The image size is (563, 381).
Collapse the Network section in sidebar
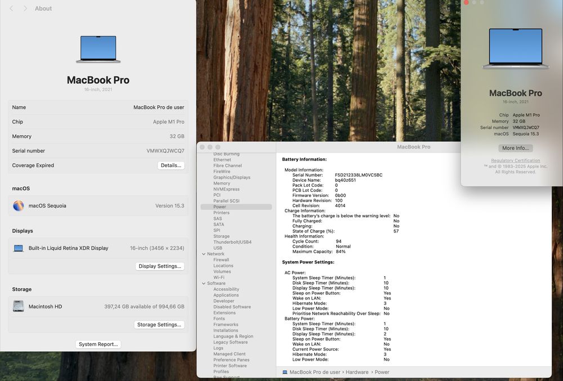click(x=204, y=254)
